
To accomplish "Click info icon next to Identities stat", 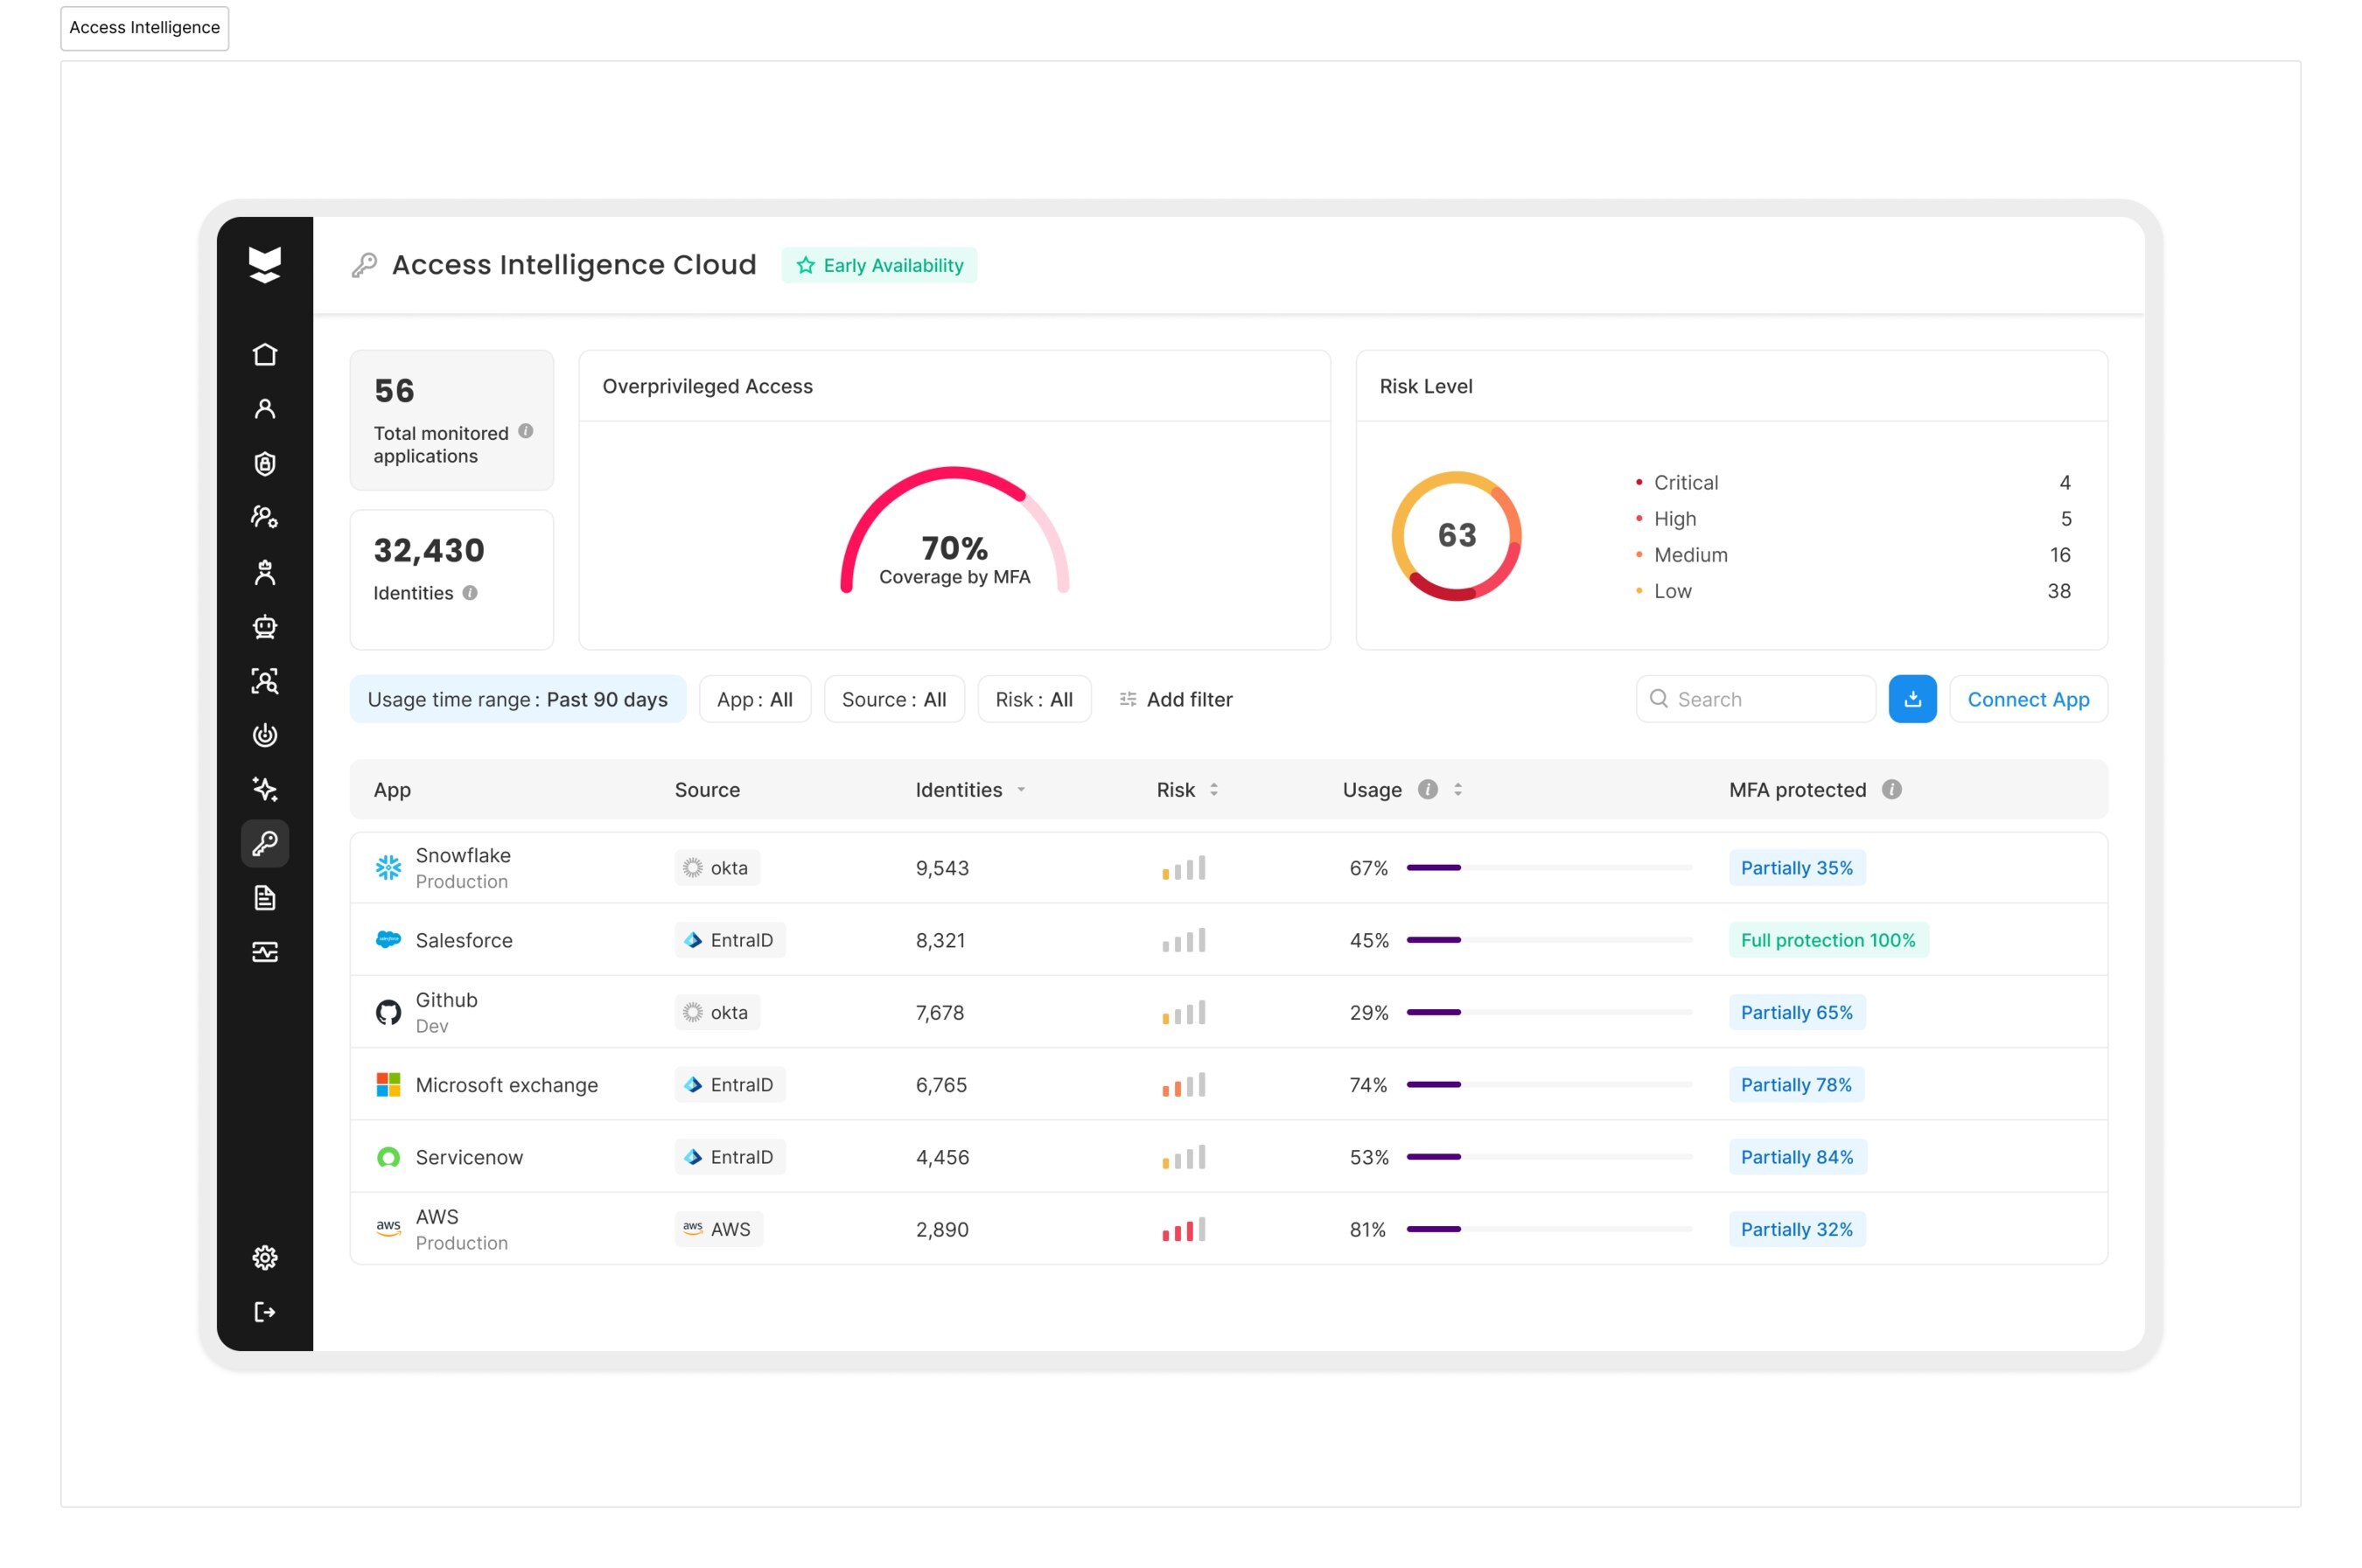I will (x=470, y=593).
